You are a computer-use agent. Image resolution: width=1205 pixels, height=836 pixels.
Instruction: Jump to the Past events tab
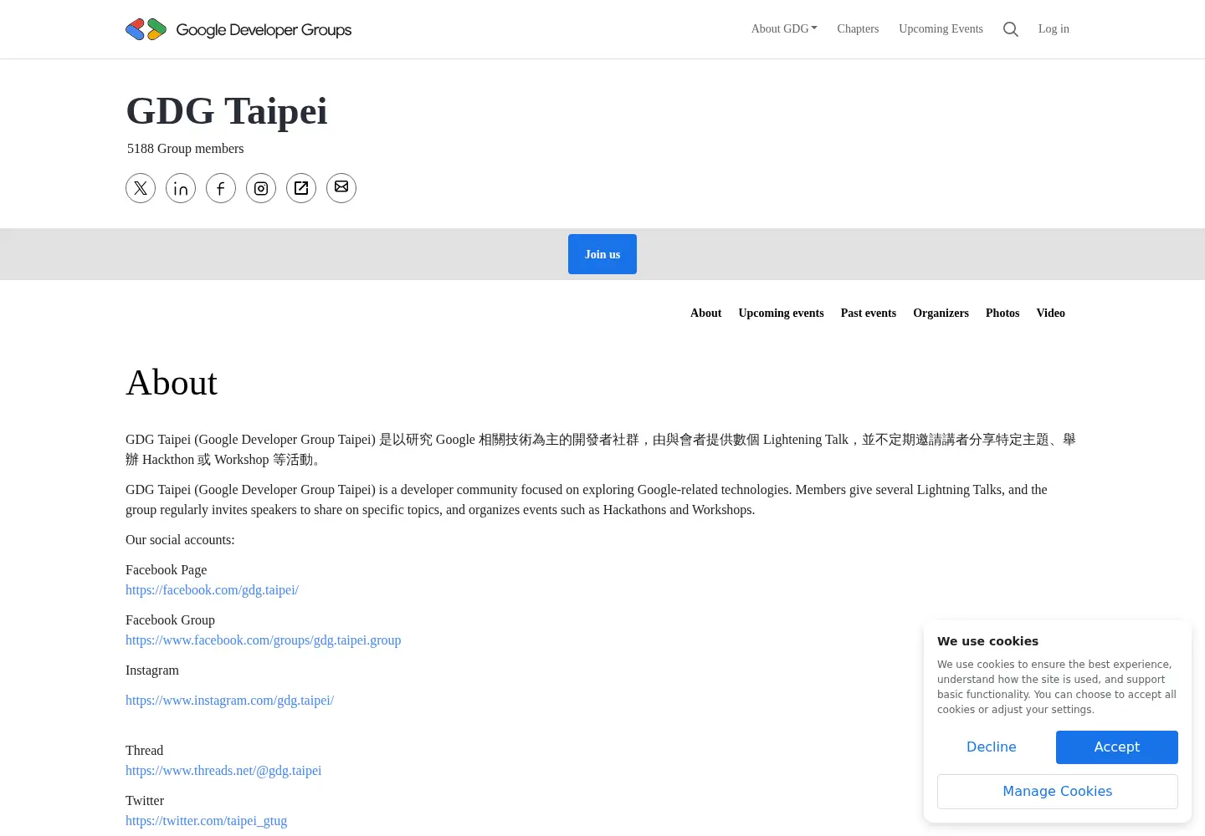pos(868,313)
